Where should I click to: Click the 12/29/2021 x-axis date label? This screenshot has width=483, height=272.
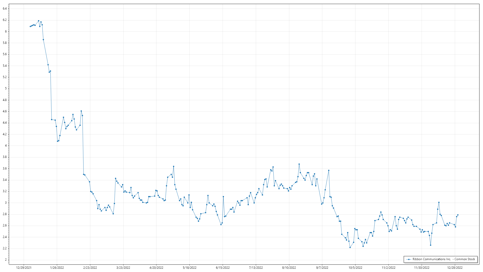[24, 268]
